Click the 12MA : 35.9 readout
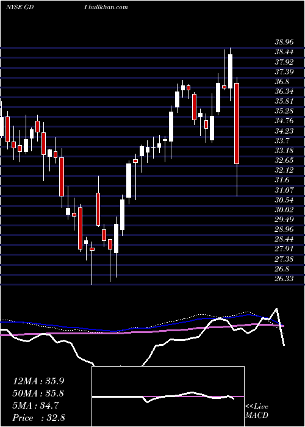This screenshot has width=305, height=427. click(x=38, y=381)
